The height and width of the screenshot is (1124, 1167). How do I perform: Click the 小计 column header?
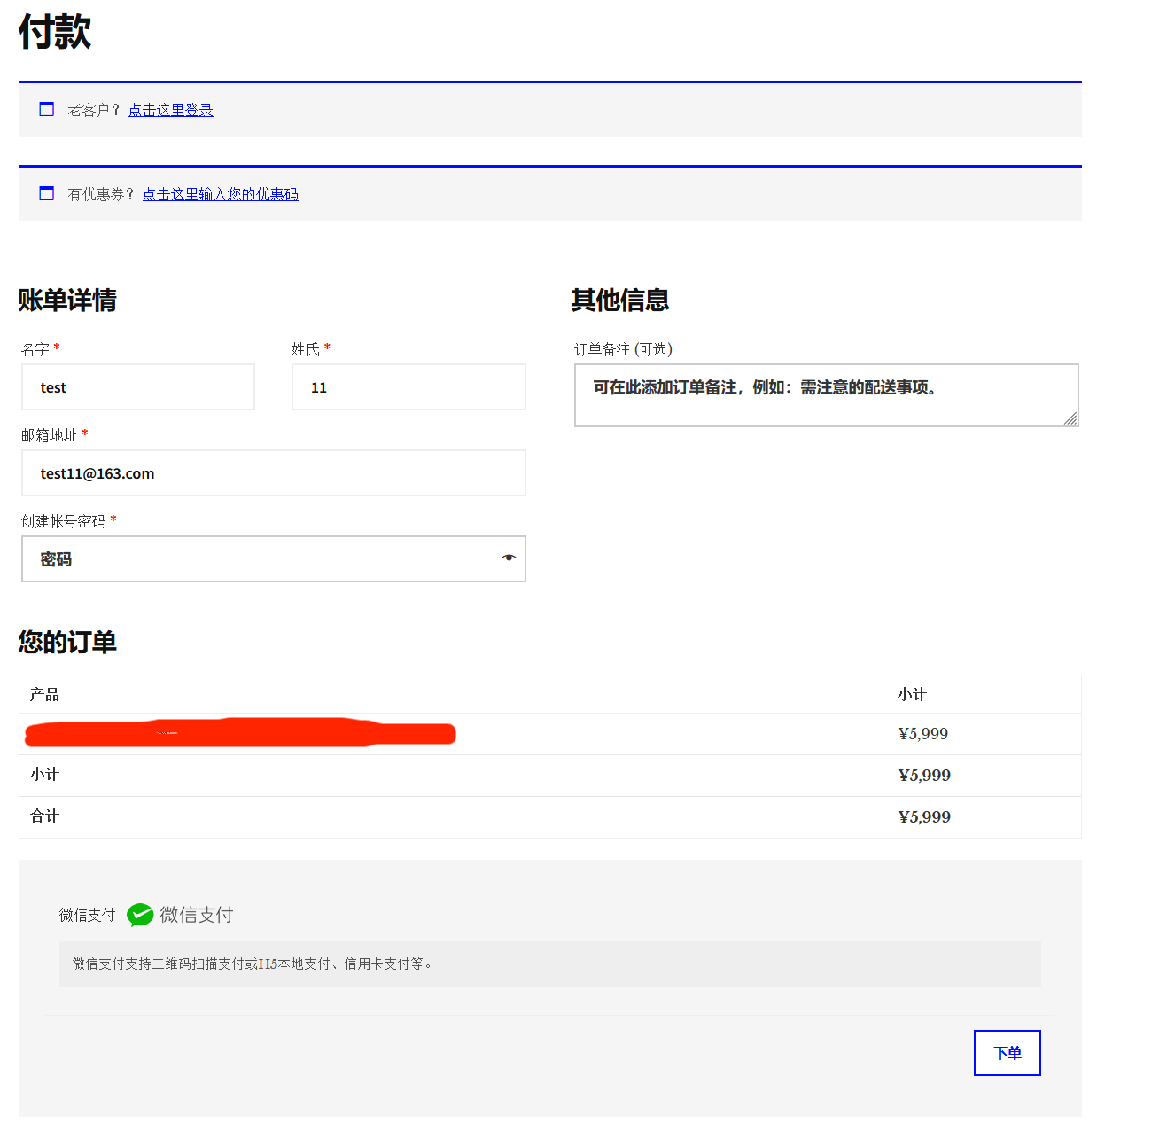tap(912, 694)
